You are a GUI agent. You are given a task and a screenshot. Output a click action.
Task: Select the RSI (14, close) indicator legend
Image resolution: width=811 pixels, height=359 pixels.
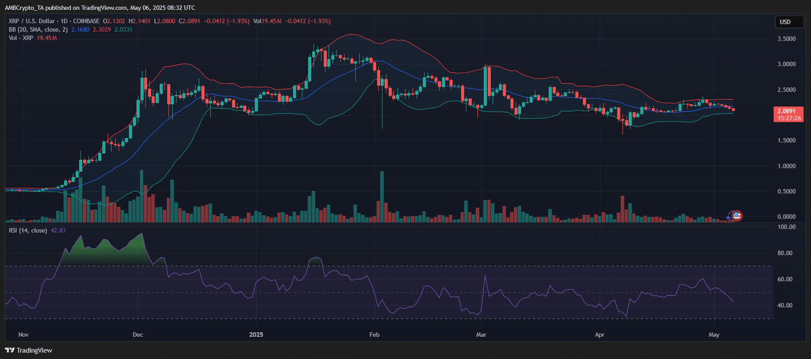pos(28,231)
